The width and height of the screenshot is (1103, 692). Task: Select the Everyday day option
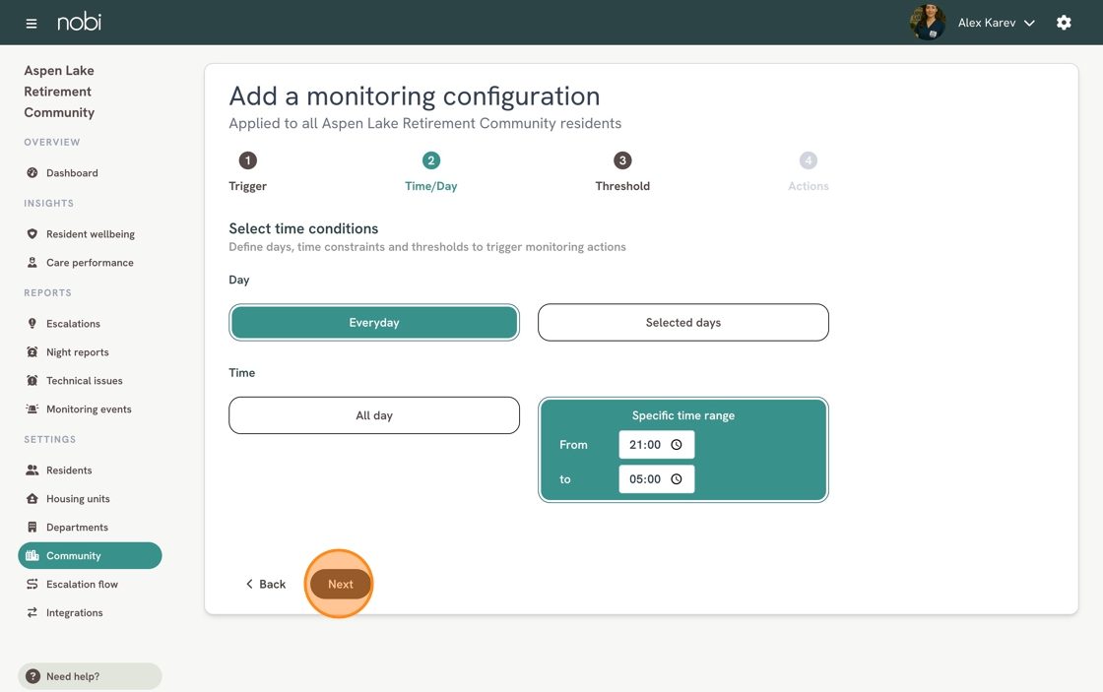(374, 322)
